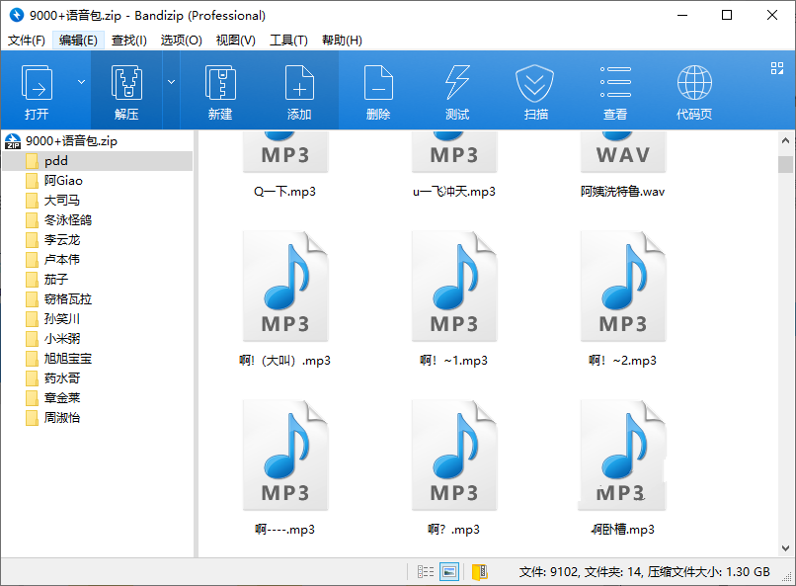
Task: Open the 编辑(E) menu
Action: (x=78, y=41)
